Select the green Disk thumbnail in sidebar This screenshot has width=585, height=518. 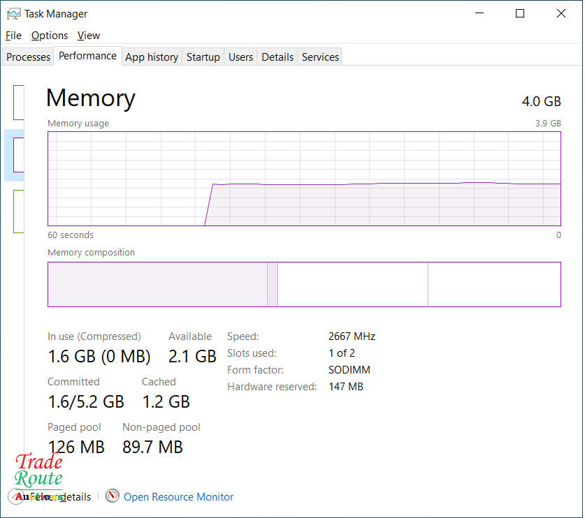pyautogui.click(x=18, y=212)
